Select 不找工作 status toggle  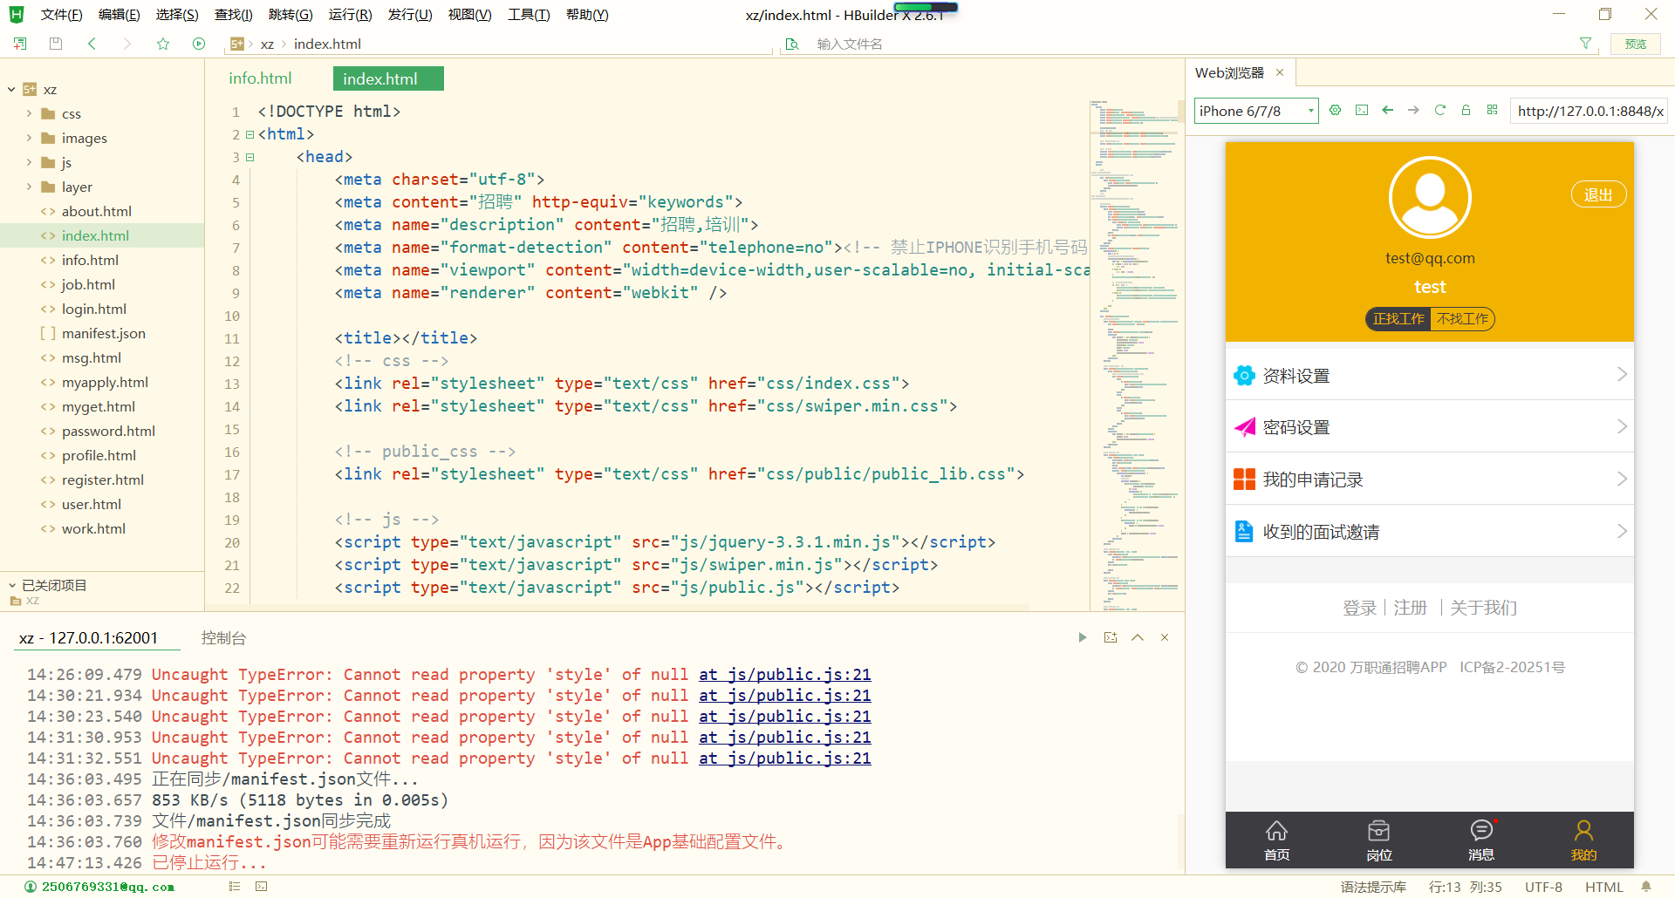(1462, 319)
